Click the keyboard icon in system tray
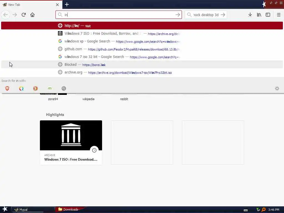Image resolution: width=284 pixels, height=213 pixels. coord(246,210)
